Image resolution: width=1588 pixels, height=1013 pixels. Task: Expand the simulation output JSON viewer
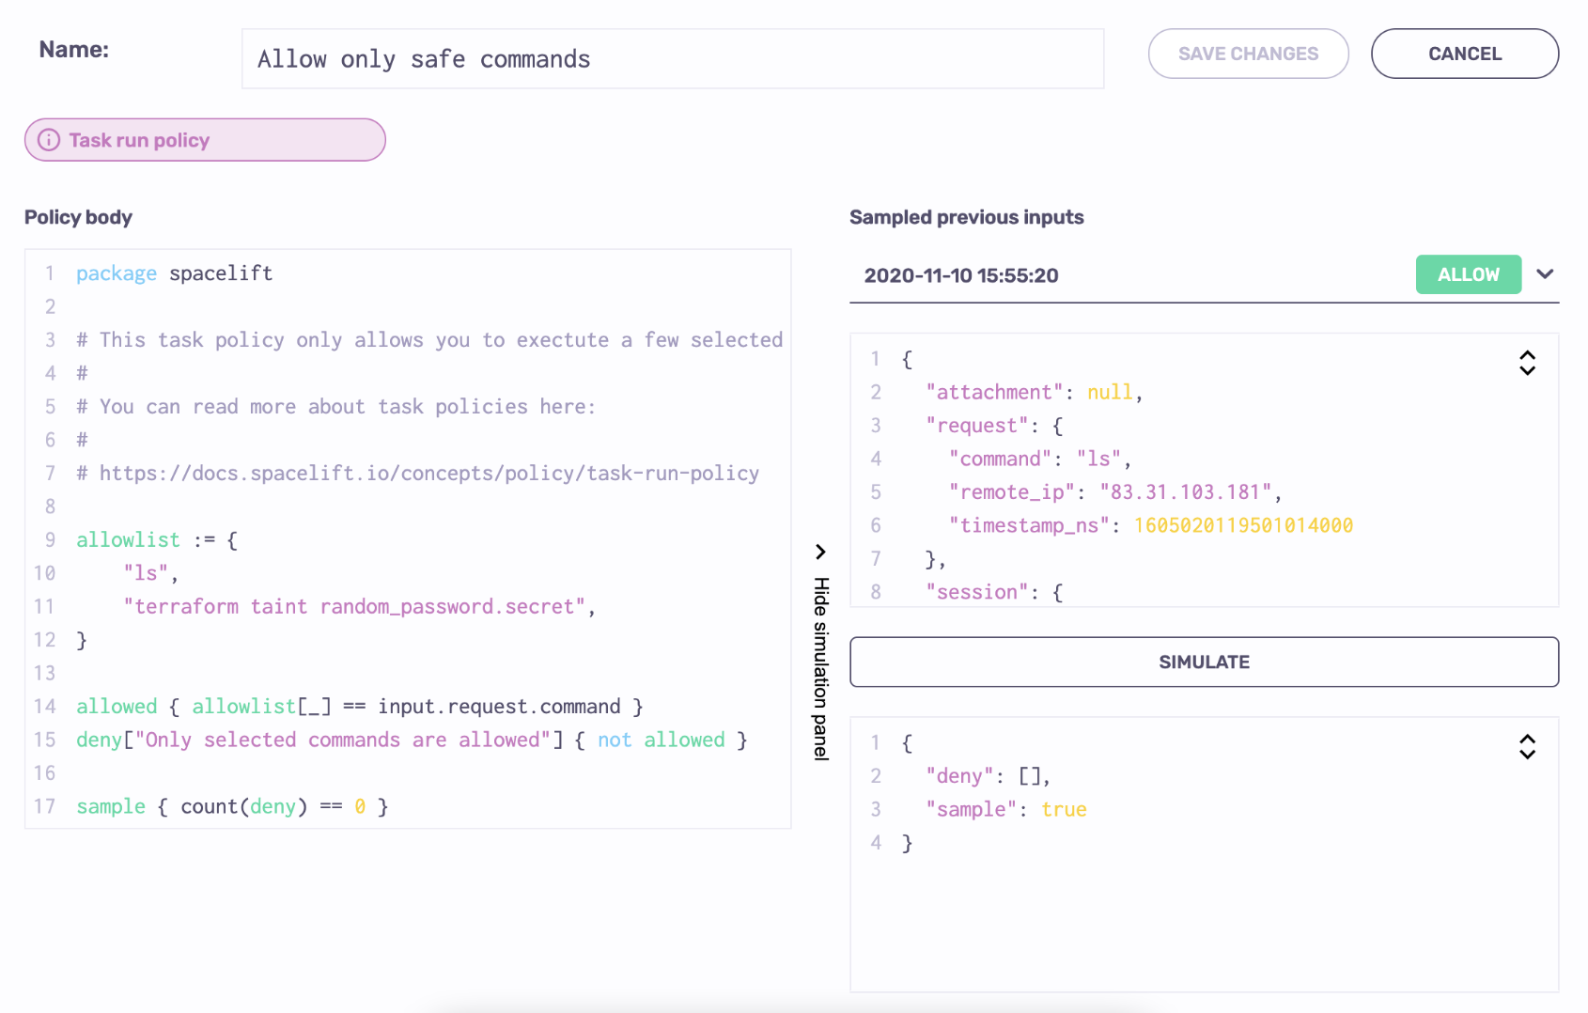pyautogui.click(x=1527, y=747)
